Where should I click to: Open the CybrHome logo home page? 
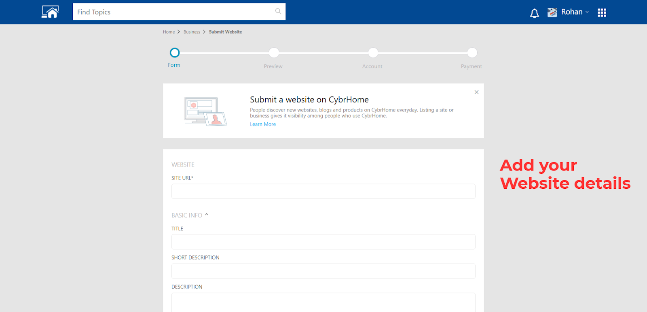(50, 12)
